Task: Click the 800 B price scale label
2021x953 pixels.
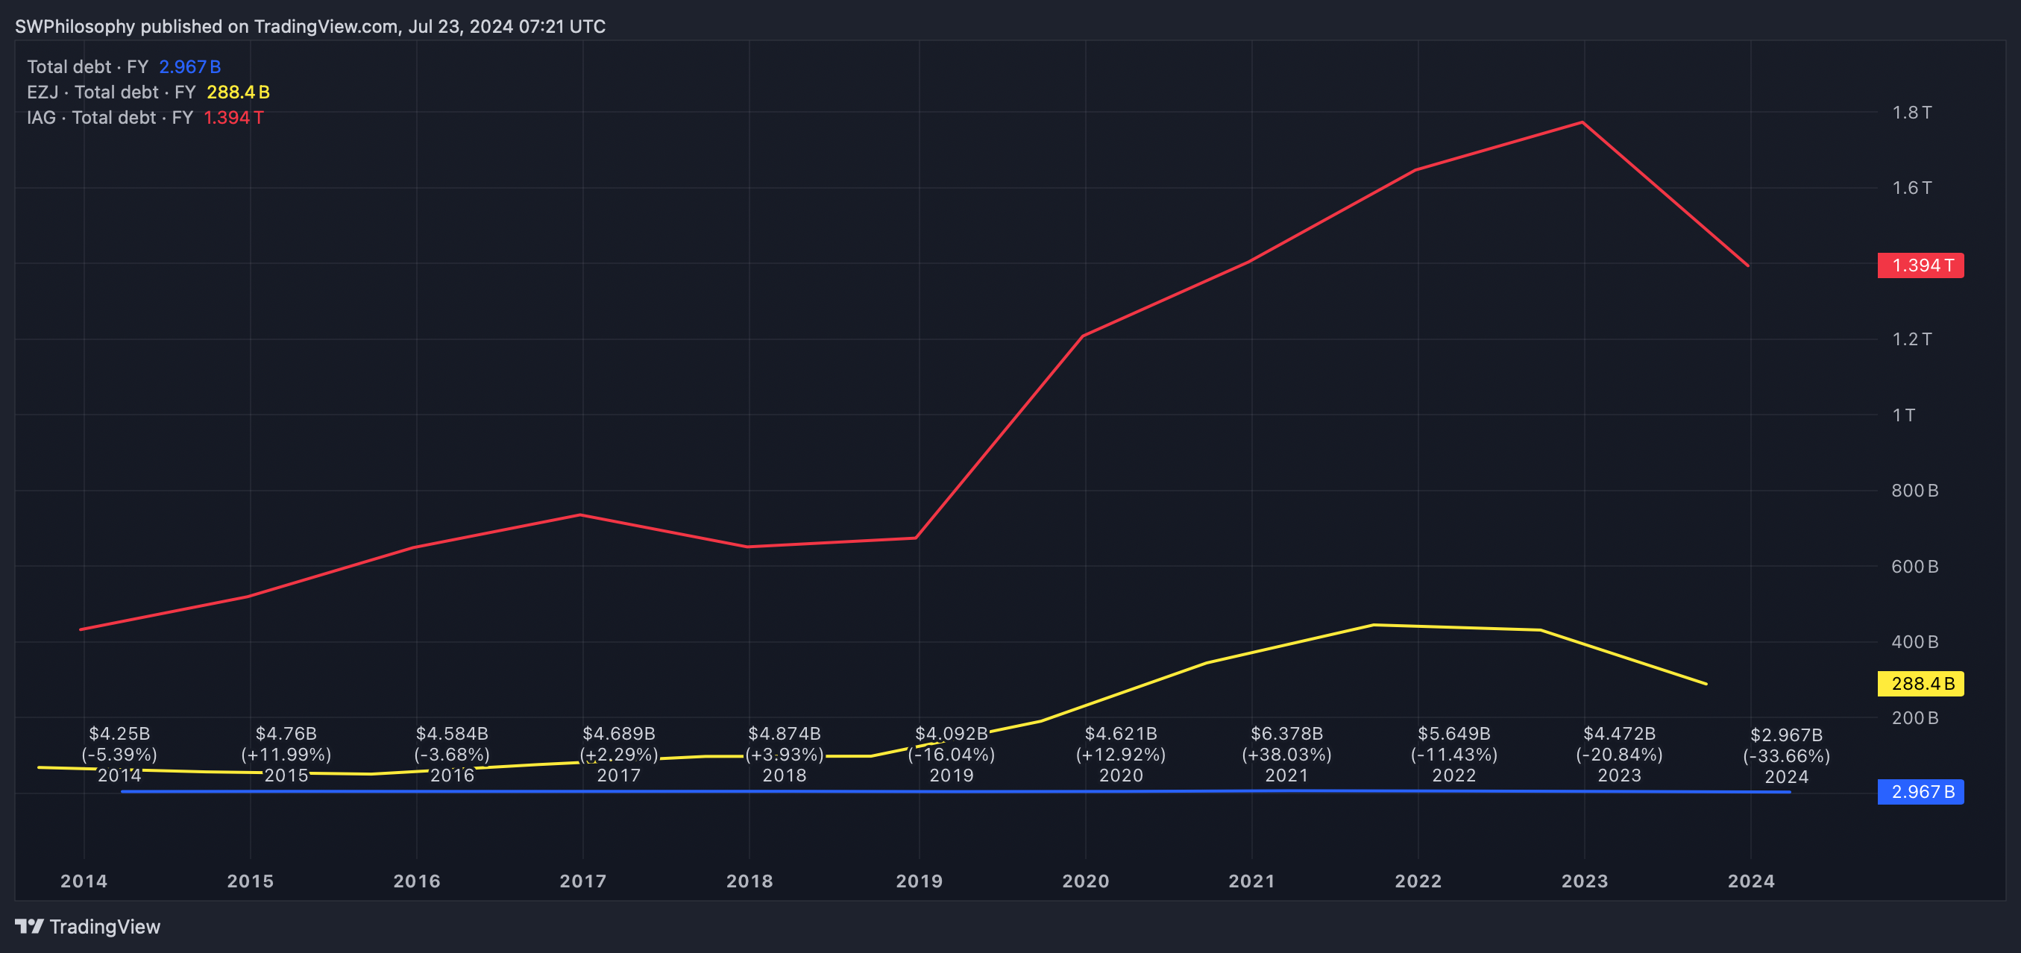Action: [x=1914, y=490]
